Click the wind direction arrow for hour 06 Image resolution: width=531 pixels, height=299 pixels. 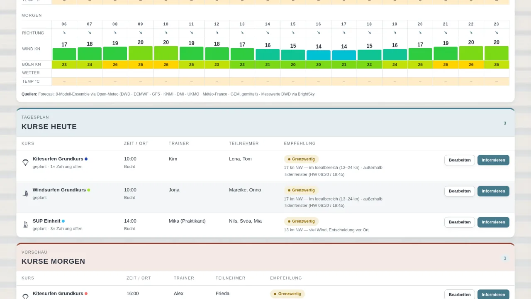pyautogui.click(x=64, y=32)
